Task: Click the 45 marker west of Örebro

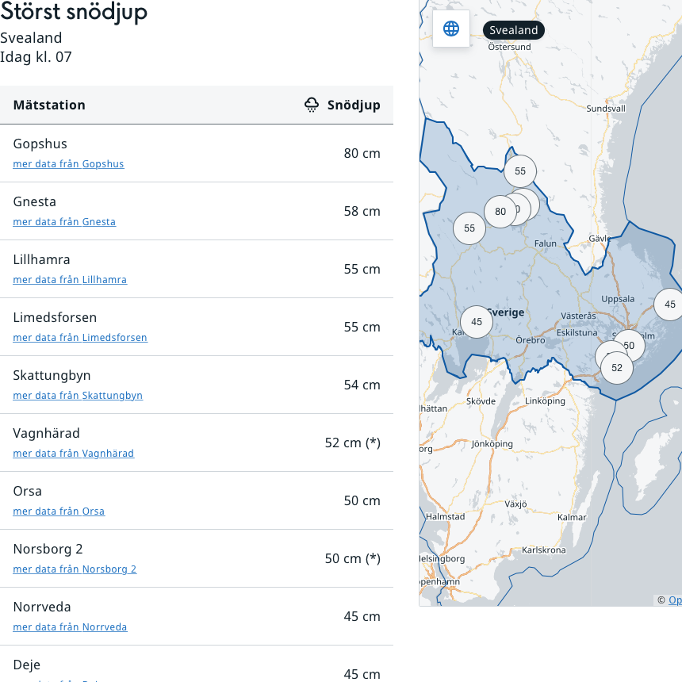Action: coord(477,322)
